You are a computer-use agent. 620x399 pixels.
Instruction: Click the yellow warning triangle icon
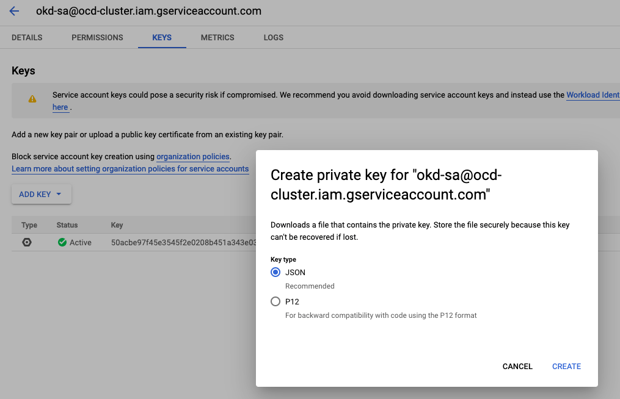click(32, 99)
